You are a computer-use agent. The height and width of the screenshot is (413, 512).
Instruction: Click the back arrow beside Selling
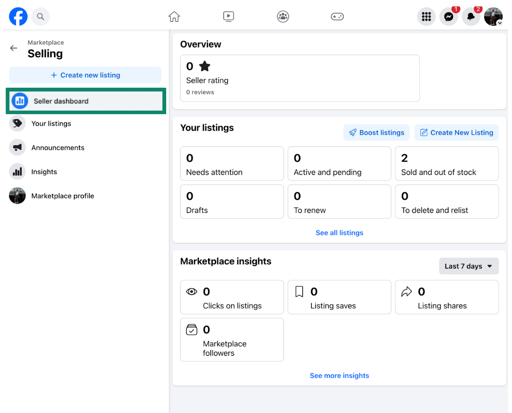(x=14, y=48)
